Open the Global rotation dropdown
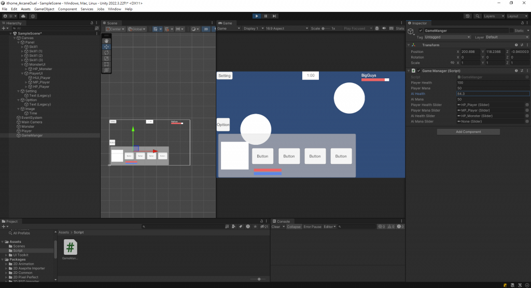531x288 pixels. (137, 29)
